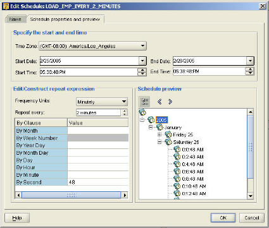Collapse the January tree node
Viewport: 269px width, 228px height.
click(151, 127)
